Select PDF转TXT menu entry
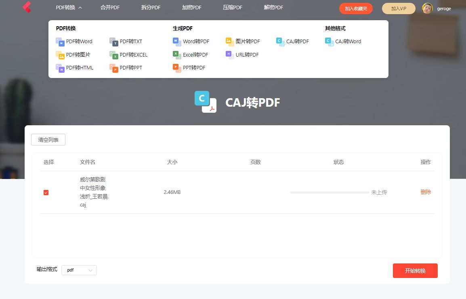 click(131, 42)
